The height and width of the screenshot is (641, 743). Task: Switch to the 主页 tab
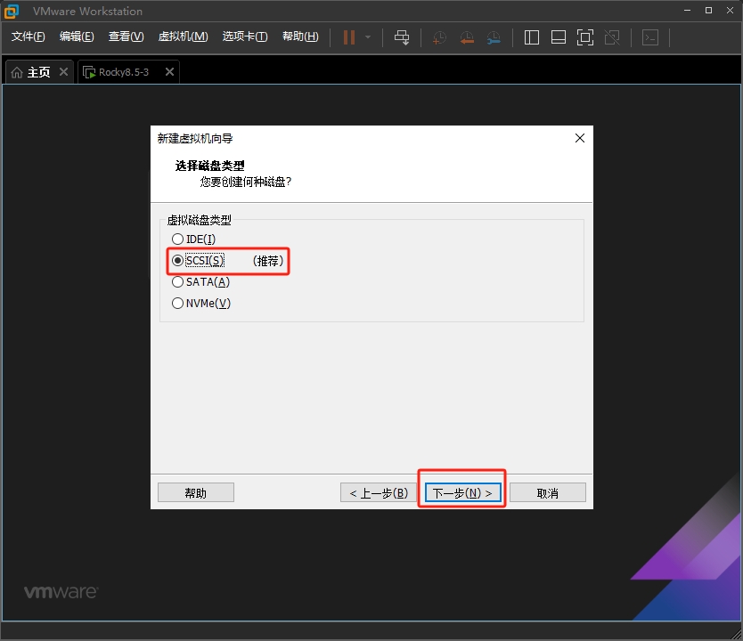(x=38, y=72)
